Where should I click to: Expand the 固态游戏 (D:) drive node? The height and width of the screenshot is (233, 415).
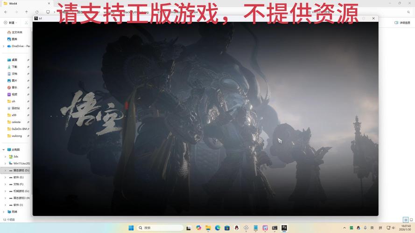click(5, 171)
